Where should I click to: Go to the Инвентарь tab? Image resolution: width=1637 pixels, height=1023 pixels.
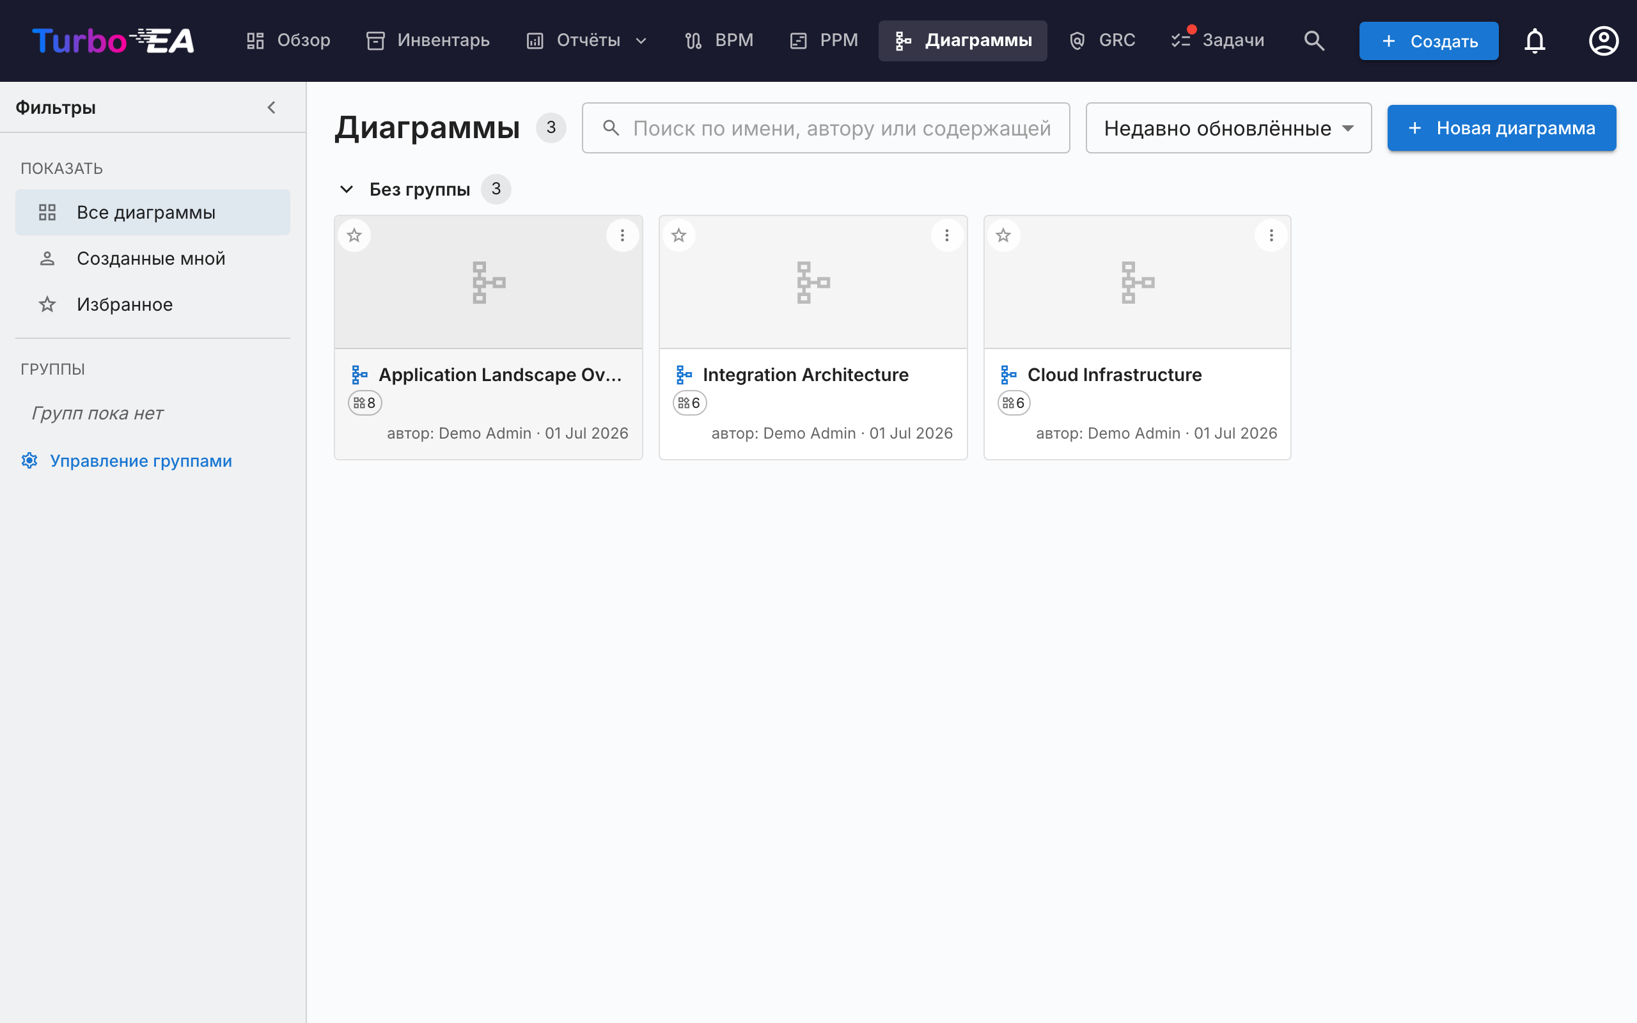(428, 40)
